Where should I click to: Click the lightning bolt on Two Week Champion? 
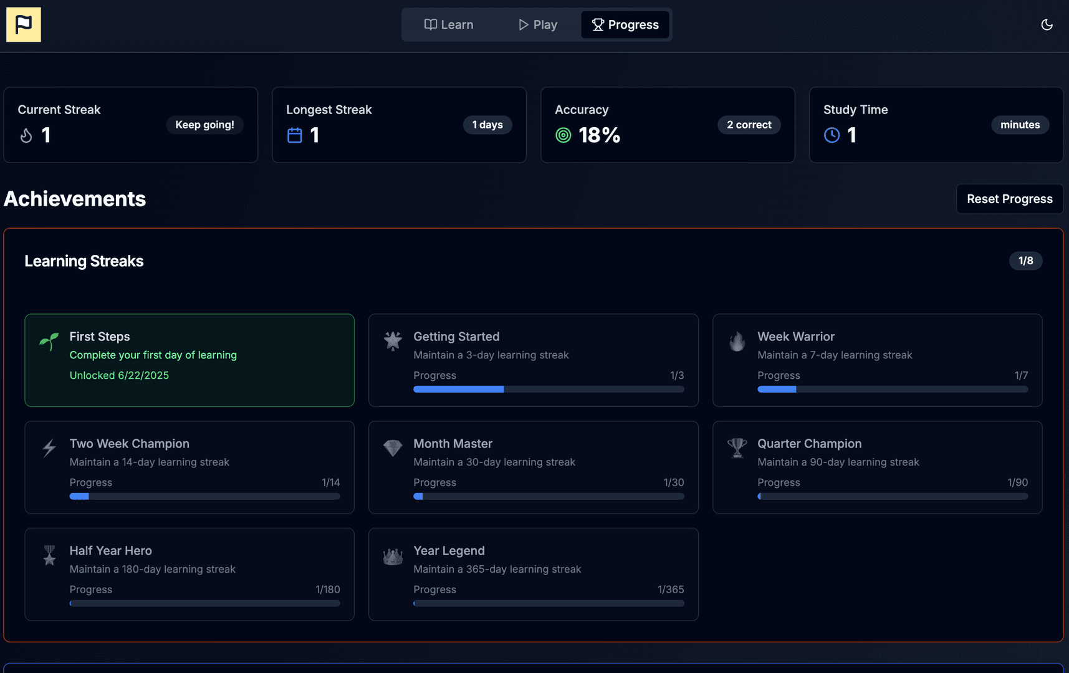coord(49,448)
